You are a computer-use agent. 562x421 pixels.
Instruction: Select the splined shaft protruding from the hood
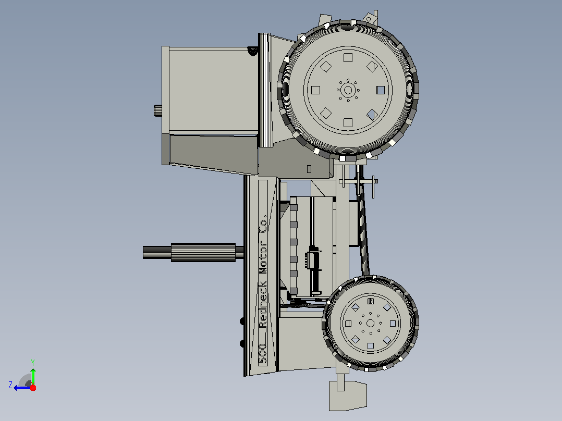[193, 252]
